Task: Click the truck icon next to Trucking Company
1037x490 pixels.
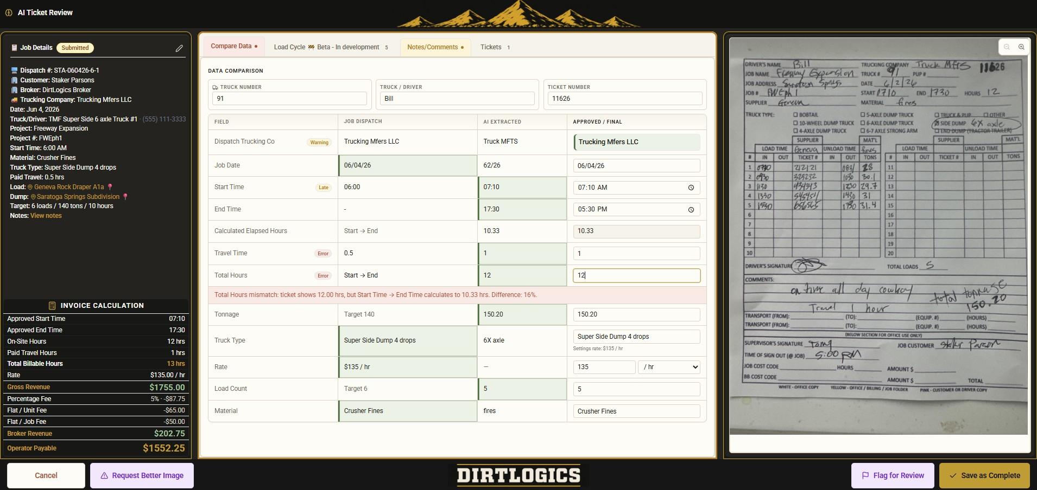Action: tap(14, 100)
